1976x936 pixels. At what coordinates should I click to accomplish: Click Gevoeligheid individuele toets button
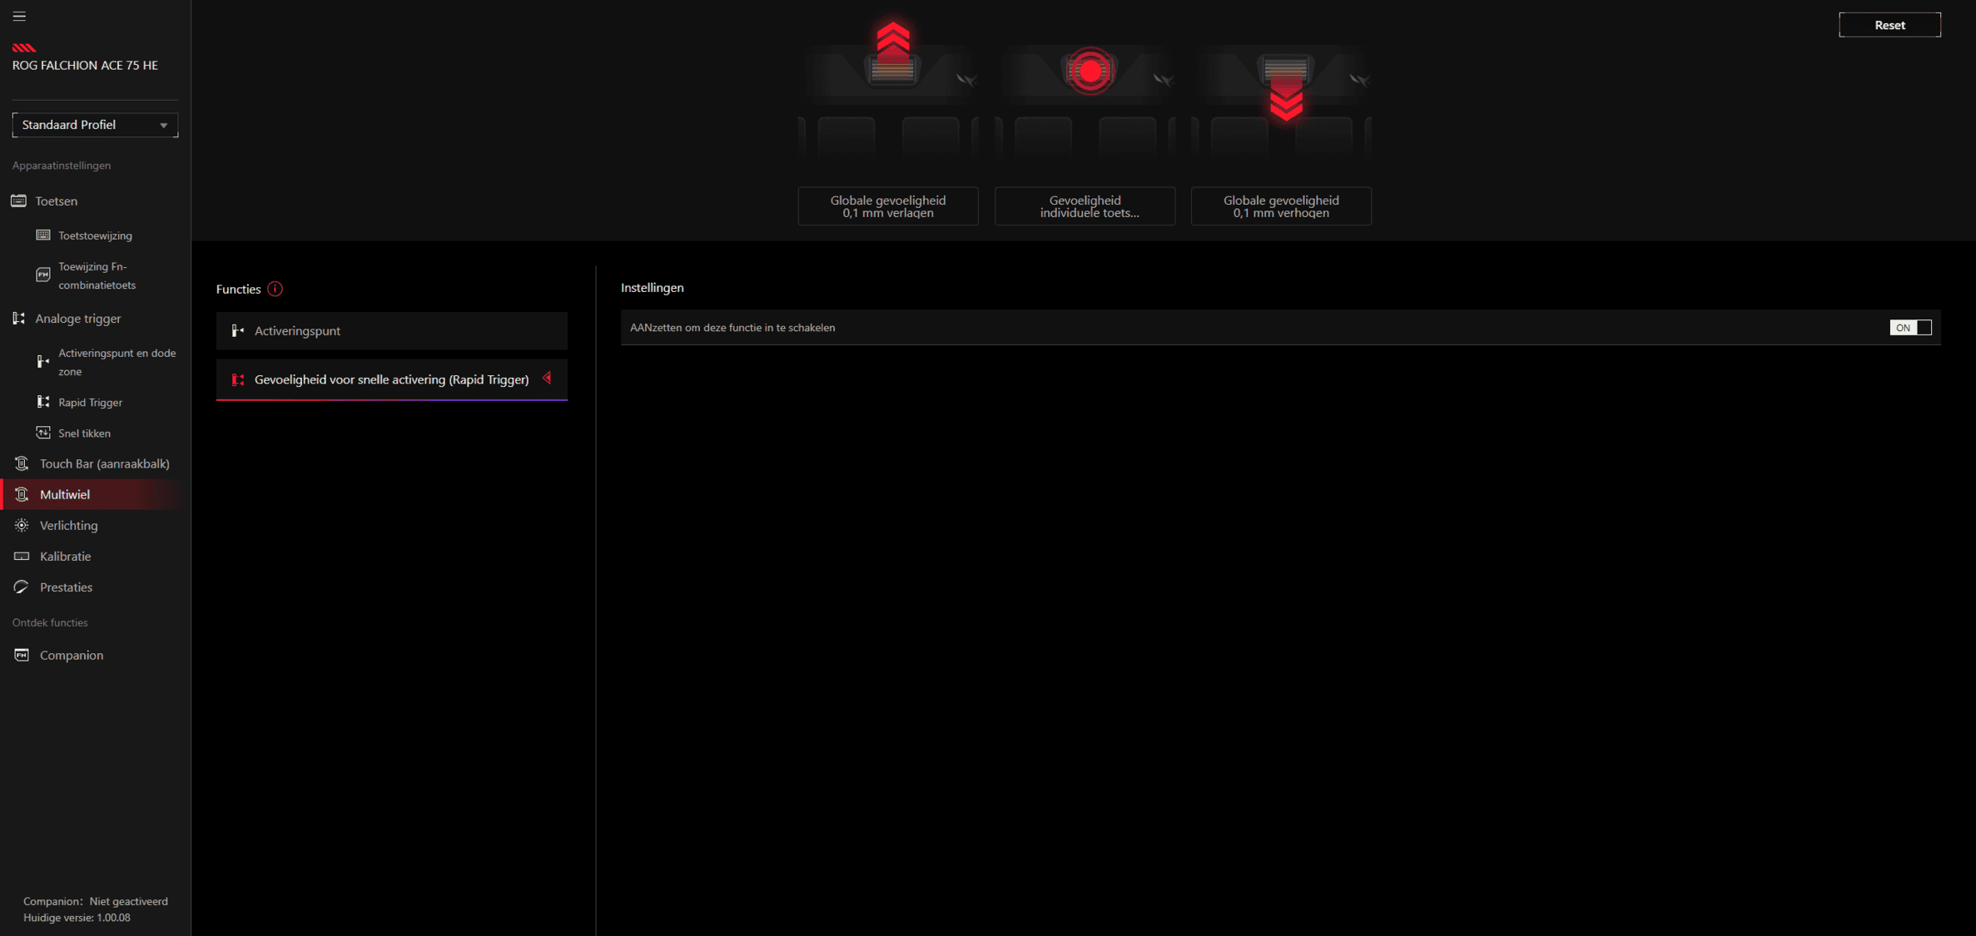pos(1085,206)
